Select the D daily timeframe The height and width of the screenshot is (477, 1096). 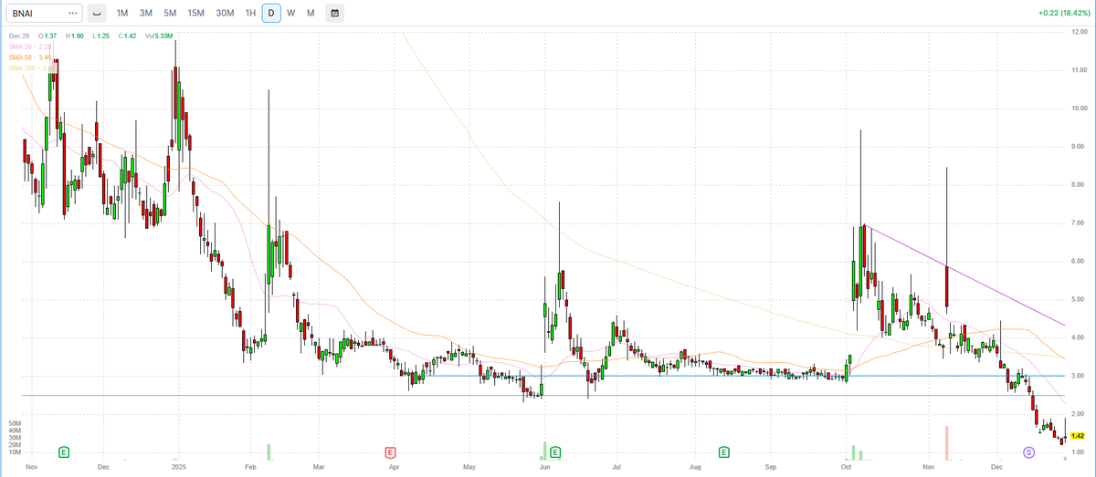tap(270, 14)
